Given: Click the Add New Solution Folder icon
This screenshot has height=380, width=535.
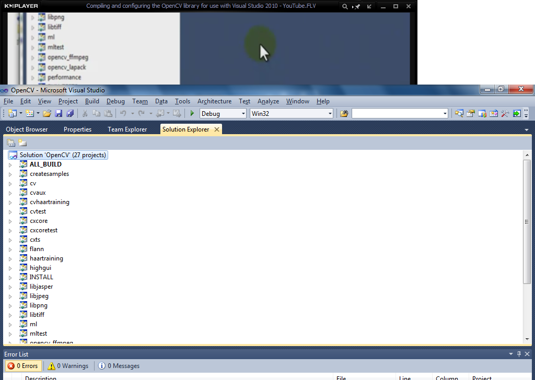Looking at the screenshot, I should [x=22, y=143].
